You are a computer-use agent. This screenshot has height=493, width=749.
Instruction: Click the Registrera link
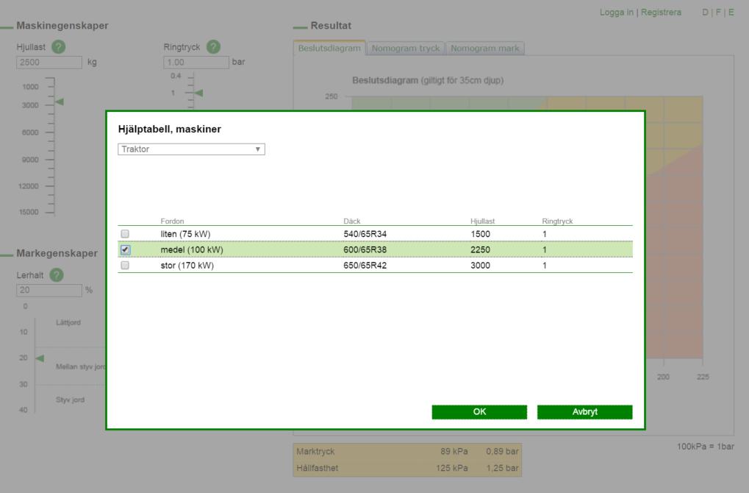[661, 13]
